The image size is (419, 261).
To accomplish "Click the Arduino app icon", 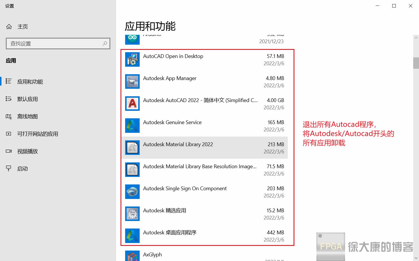I will (132, 39).
